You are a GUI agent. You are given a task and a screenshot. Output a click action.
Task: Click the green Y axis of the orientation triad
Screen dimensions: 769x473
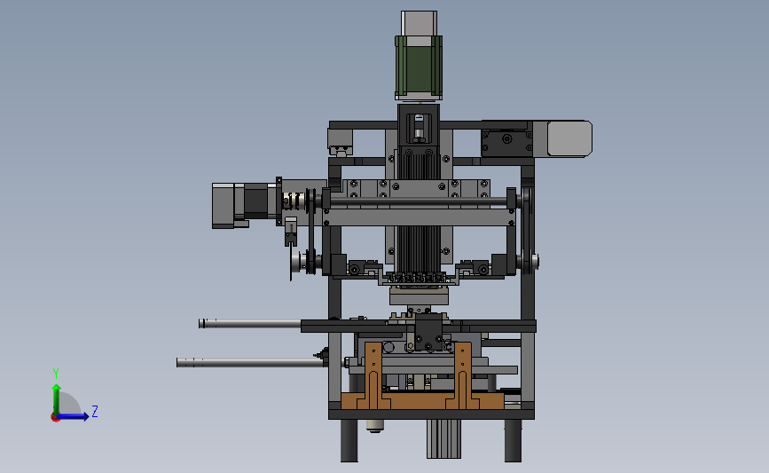pyautogui.click(x=56, y=400)
